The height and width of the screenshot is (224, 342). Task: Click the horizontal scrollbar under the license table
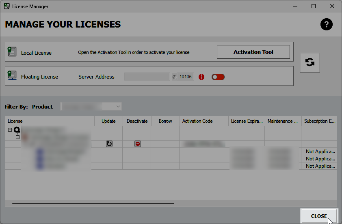[93, 203]
